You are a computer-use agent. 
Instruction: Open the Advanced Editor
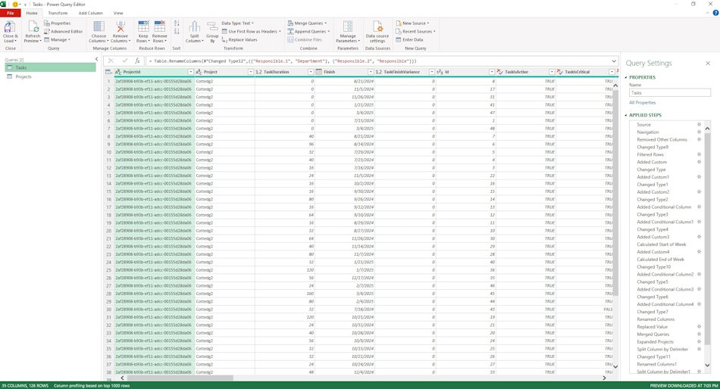[64, 31]
